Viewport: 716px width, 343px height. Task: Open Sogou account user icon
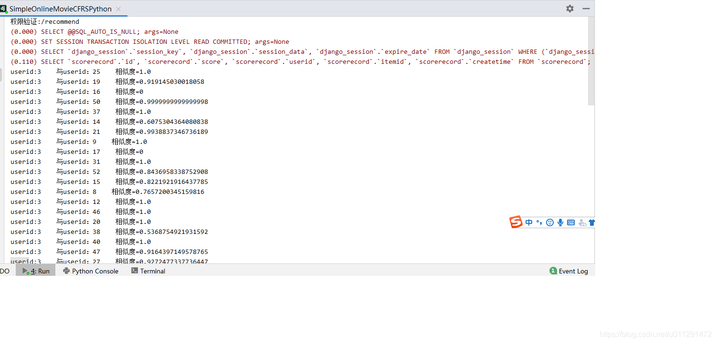click(x=582, y=222)
